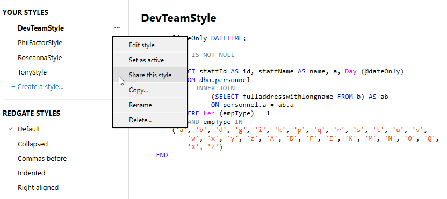This screenshot has width=447, height=199.
Task: Click the YOUR STYLES section heading
Action: [x=25, y=12]
